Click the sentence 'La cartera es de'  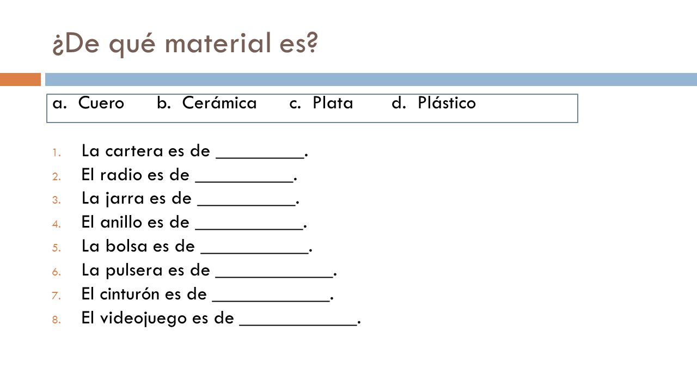[146, 151]
